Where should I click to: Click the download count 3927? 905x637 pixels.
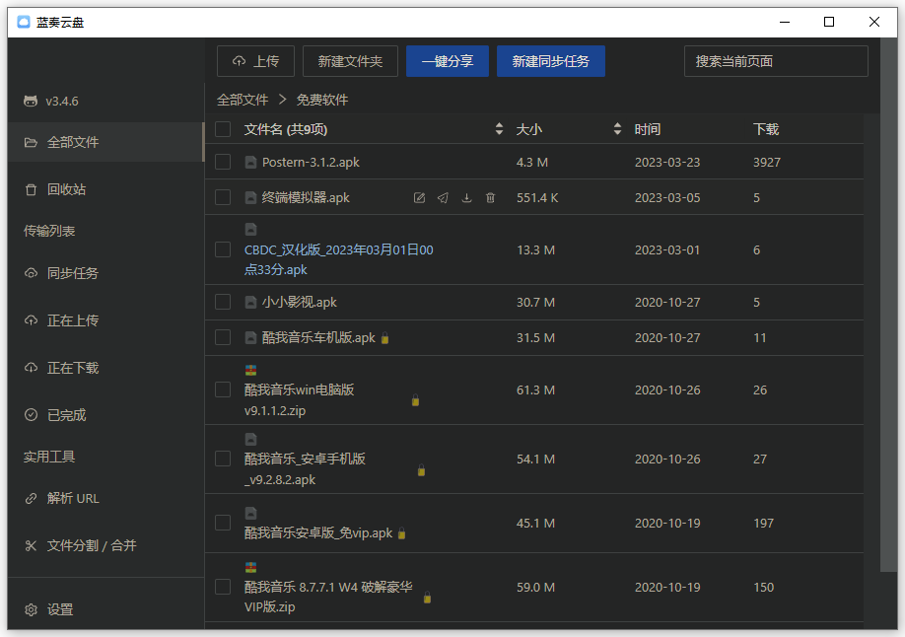(766, 163)
